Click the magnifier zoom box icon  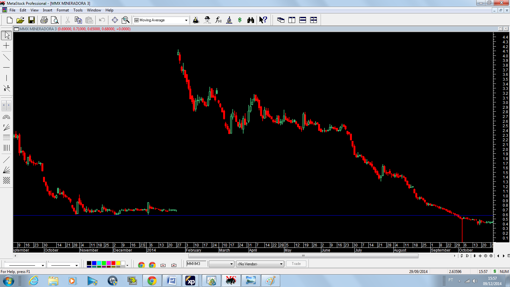pyautogui.click(x=126, y=20)
